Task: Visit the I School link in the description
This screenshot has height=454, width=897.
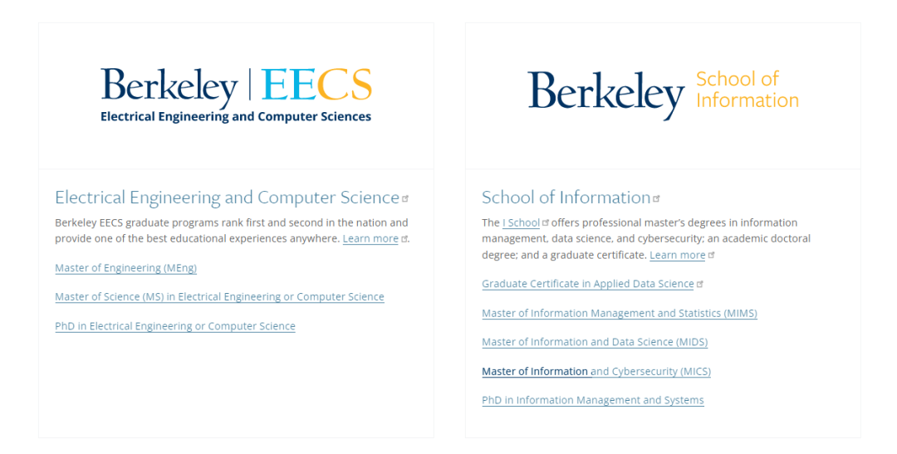Action: pos(521,223)
